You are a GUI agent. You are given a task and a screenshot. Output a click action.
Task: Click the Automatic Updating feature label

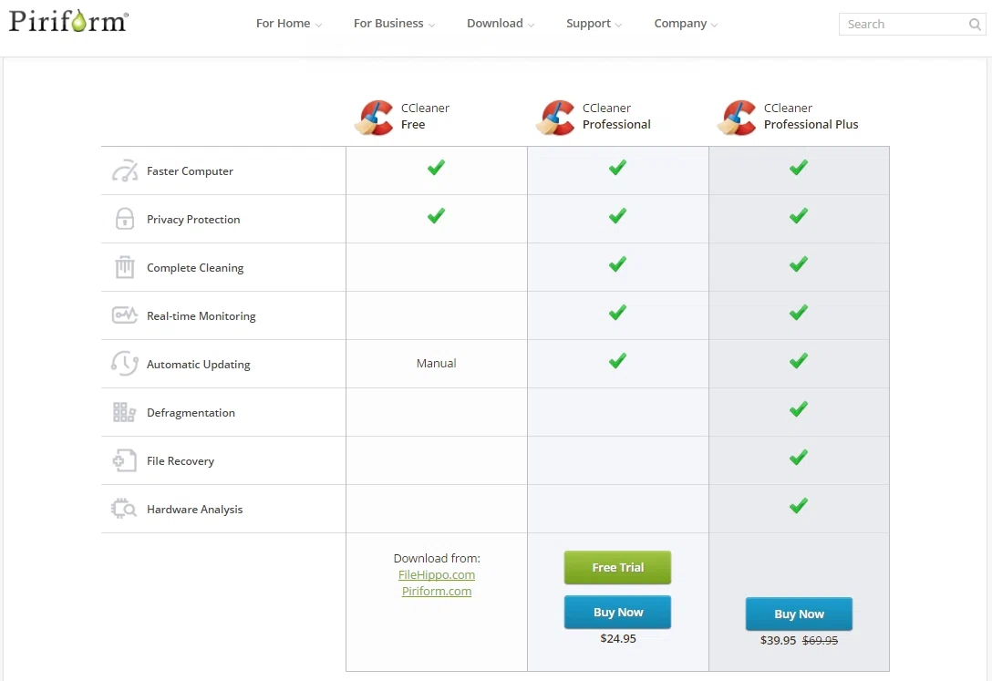pos(199,365)
